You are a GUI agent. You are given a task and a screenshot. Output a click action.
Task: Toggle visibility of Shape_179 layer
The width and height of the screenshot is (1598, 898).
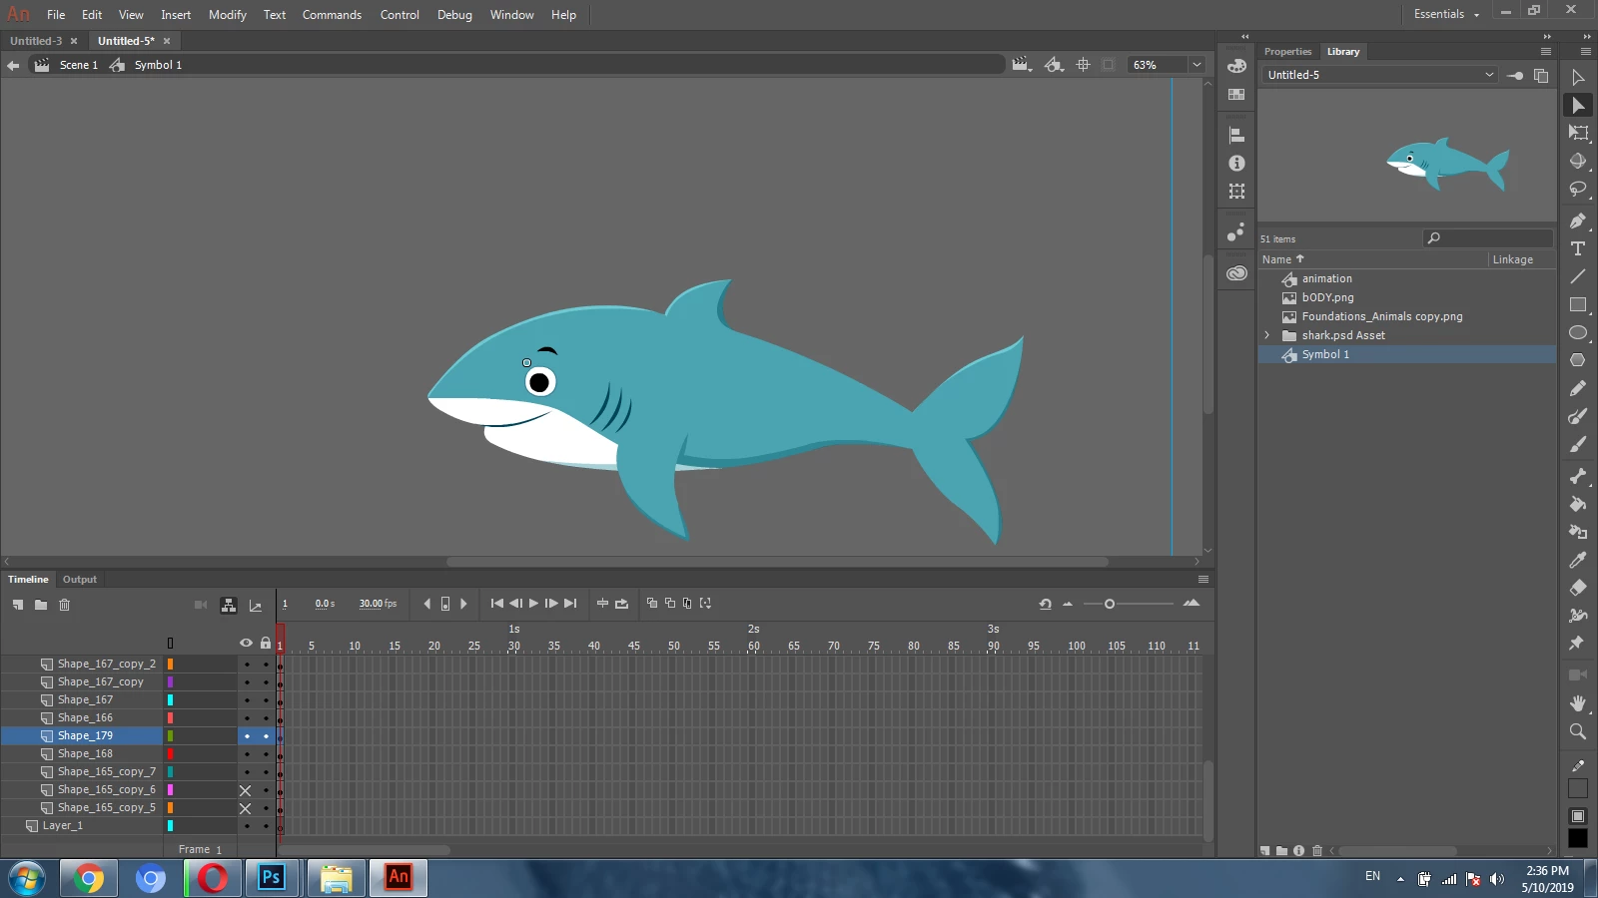pyautogui.click(x=247, y=736)
